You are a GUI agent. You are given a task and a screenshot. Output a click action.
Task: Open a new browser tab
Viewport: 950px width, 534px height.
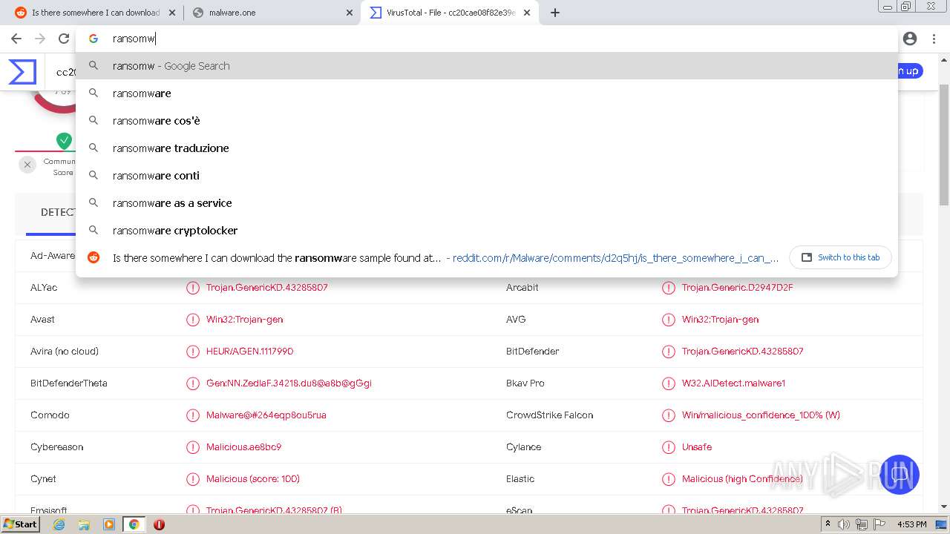tap(554, 13)
